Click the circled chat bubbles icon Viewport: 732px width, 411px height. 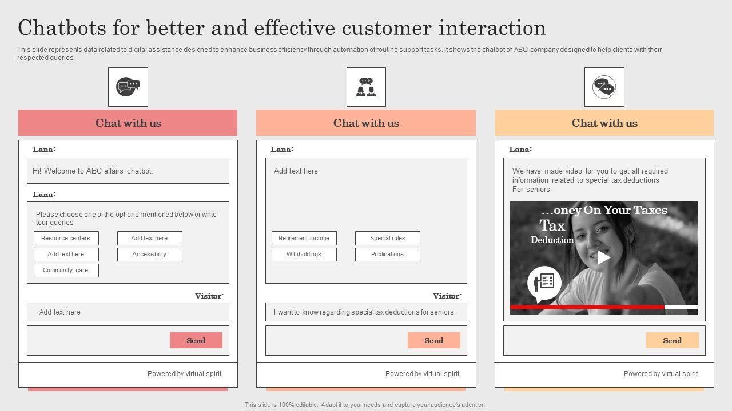604,87
